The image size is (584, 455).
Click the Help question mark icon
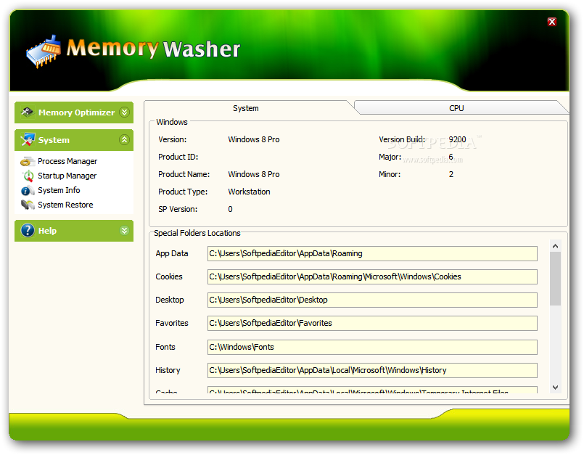[x=28, y=230]
